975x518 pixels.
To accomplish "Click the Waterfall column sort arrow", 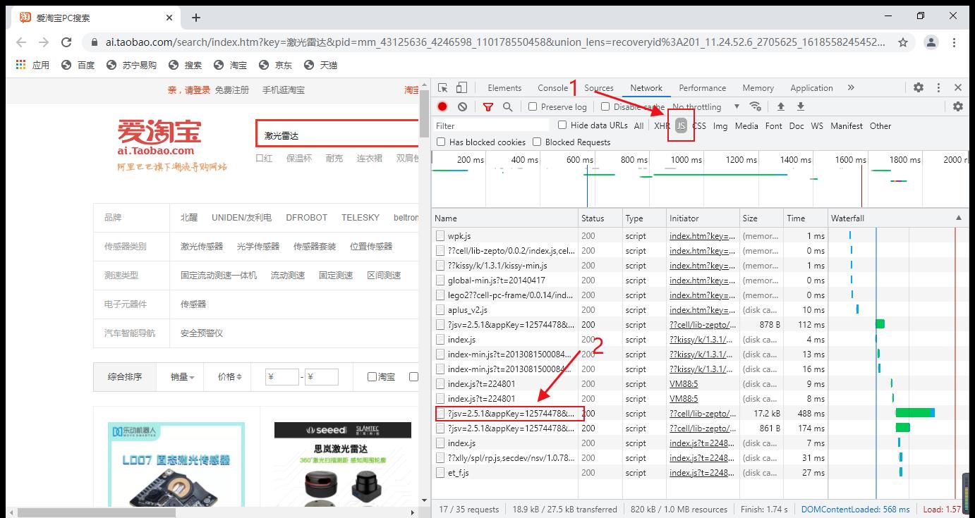I will pos(959,218).
